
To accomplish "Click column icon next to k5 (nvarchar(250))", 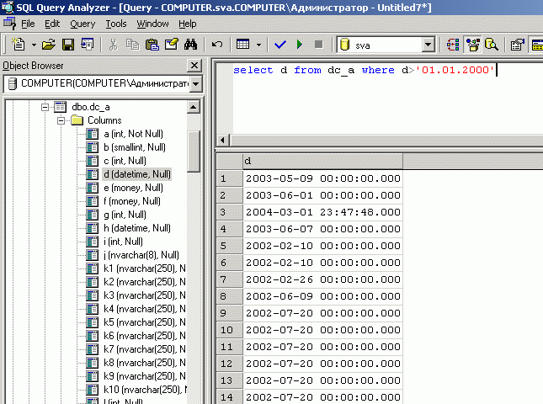I will point(92,322).
